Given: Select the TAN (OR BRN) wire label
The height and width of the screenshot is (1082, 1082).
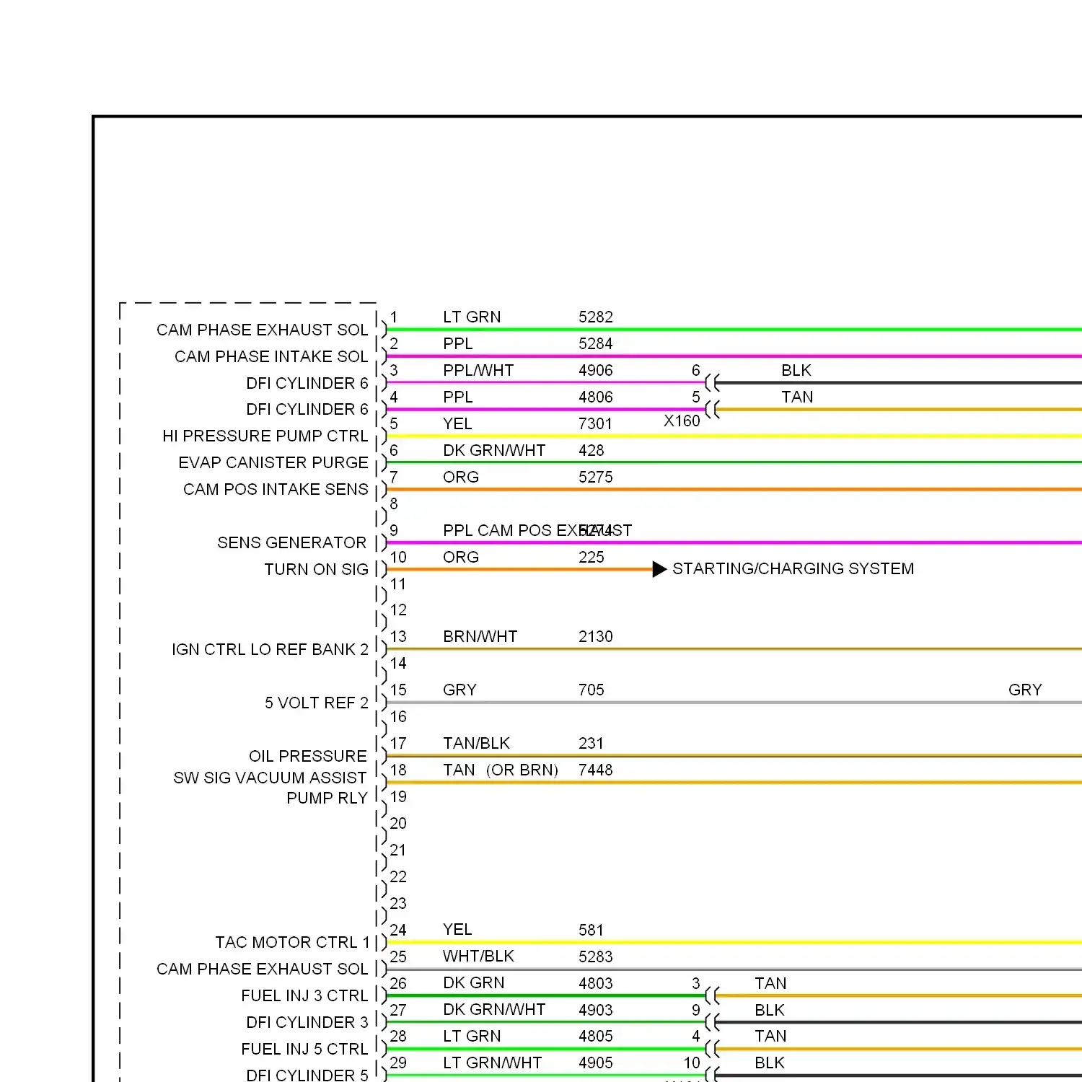Looking at the screenshot, I should [x=501, y=770].
